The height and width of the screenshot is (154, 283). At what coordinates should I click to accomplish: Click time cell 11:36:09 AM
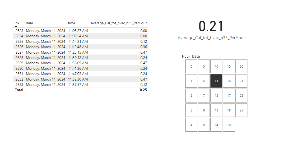[78, 63]
